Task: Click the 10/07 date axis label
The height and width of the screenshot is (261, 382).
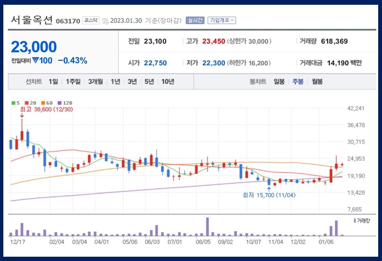Action: (x=254, y=242)
